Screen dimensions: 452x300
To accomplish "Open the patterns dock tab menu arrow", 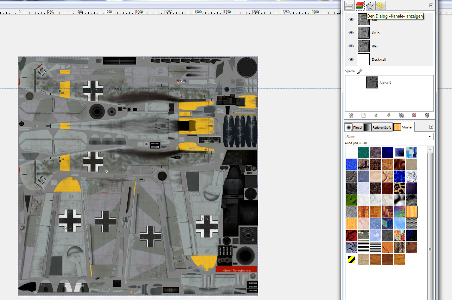I will point(431,127).
